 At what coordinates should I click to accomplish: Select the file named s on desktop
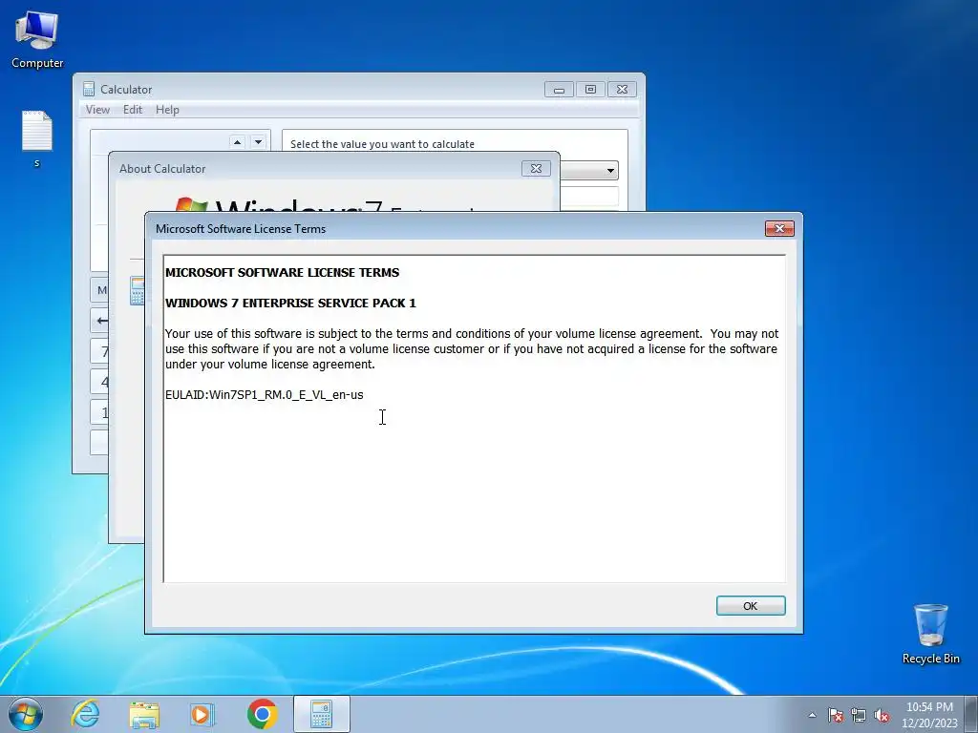pyautogui.click(x=37, y=139)
